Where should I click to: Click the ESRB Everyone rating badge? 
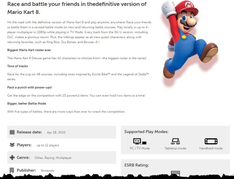pyautogui.click(x=175, y=173)
